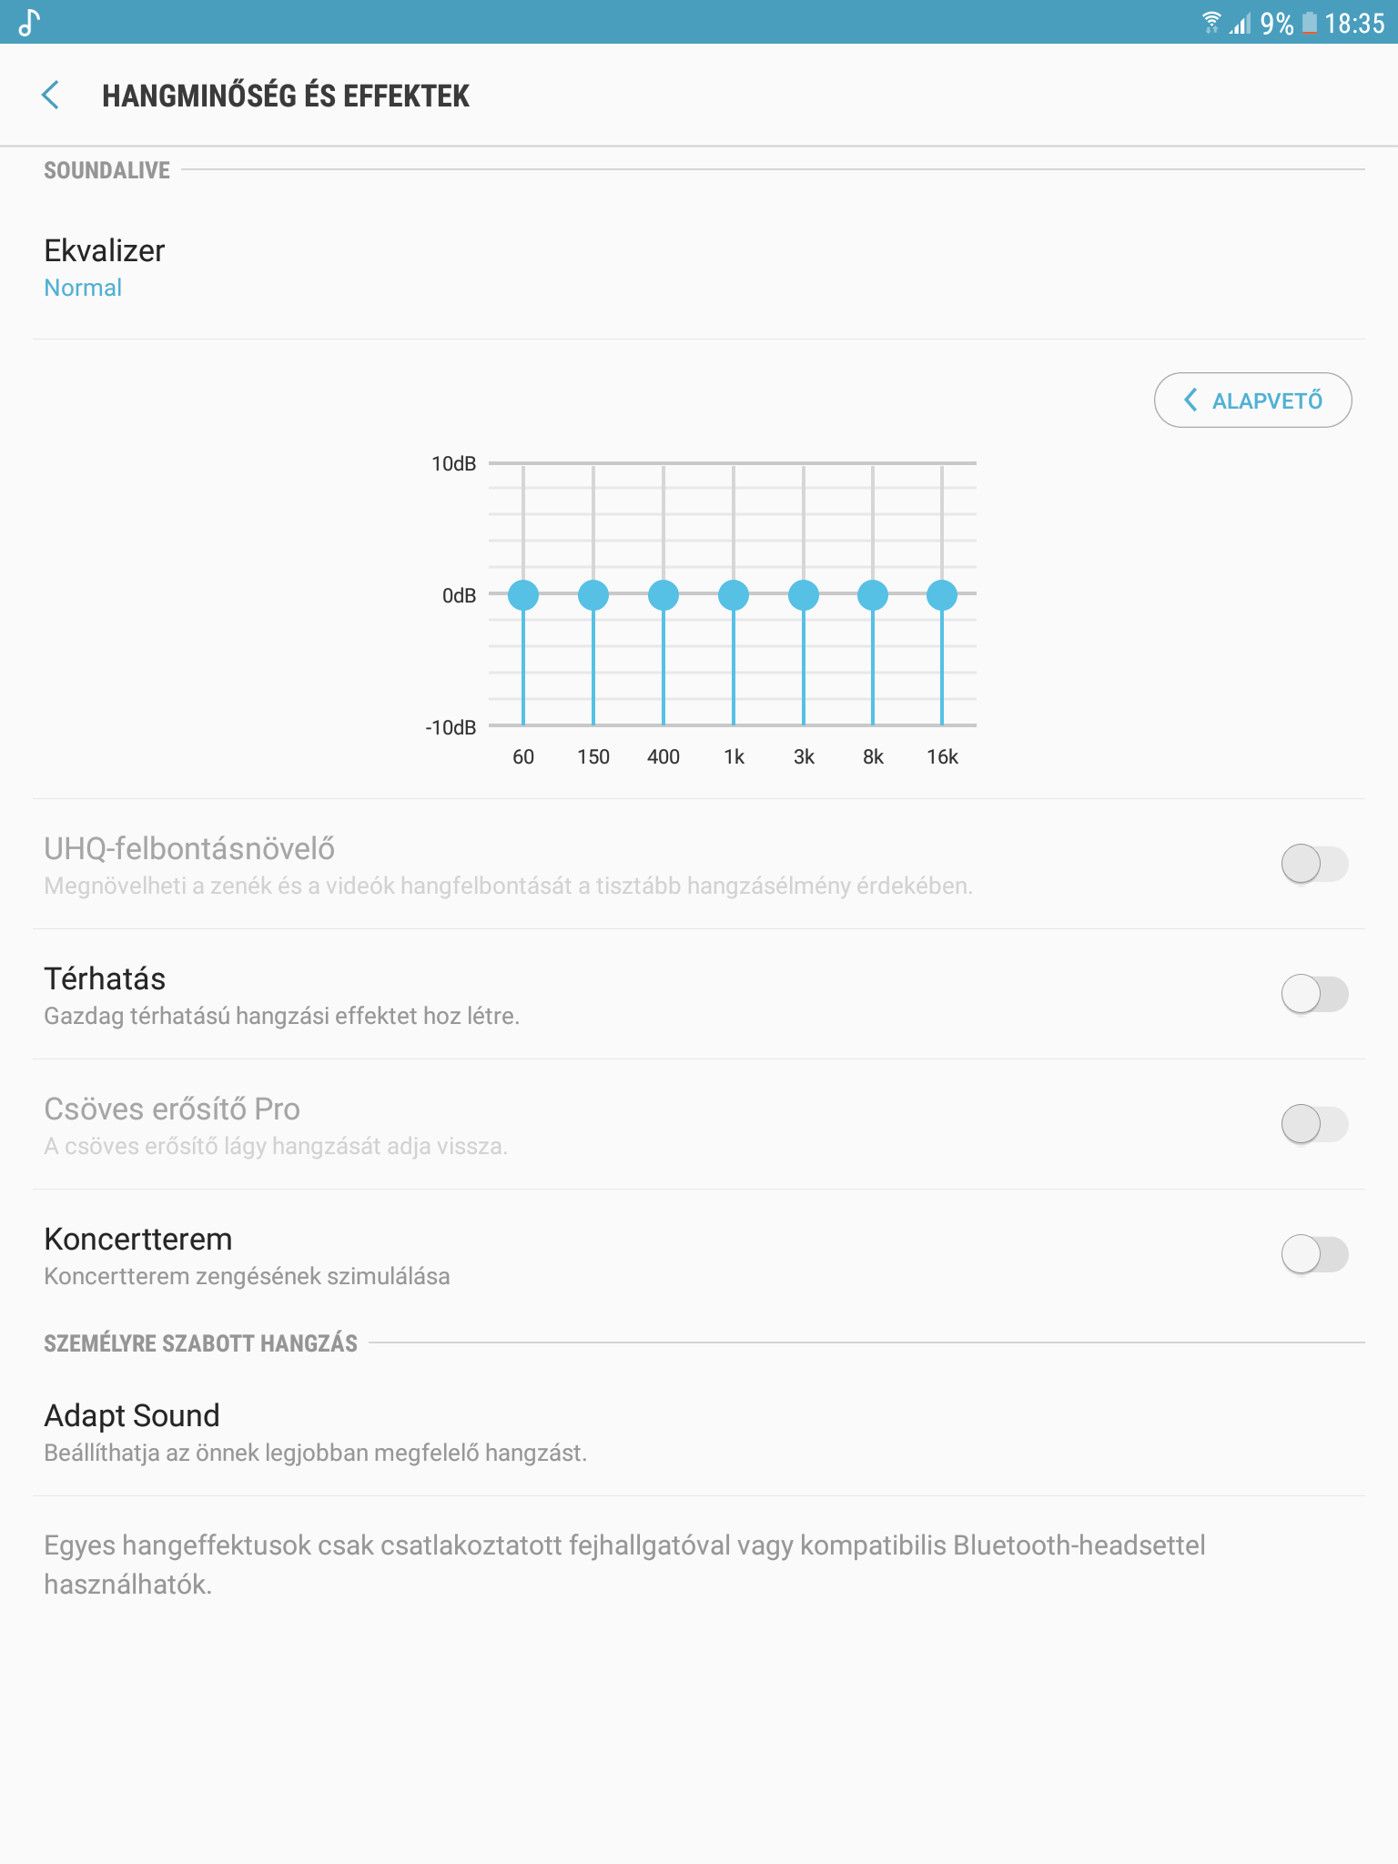Screen dimensions: 1398x1864
Task: Toggle the Térhatás switch
Action: pos(1314,994)
